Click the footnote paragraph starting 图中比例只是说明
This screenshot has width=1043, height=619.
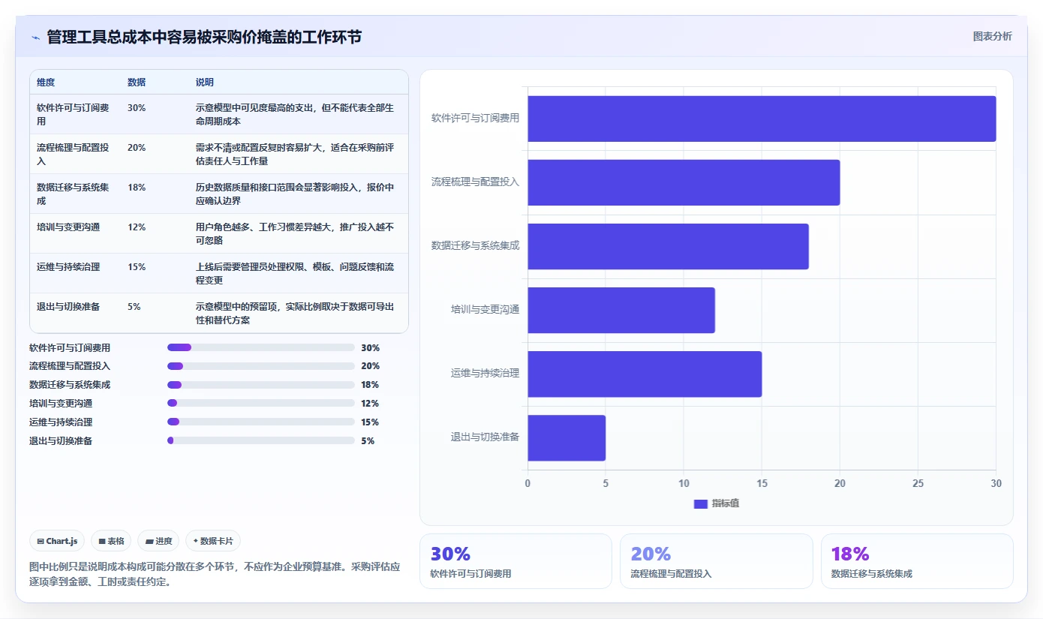coord(215,574)
